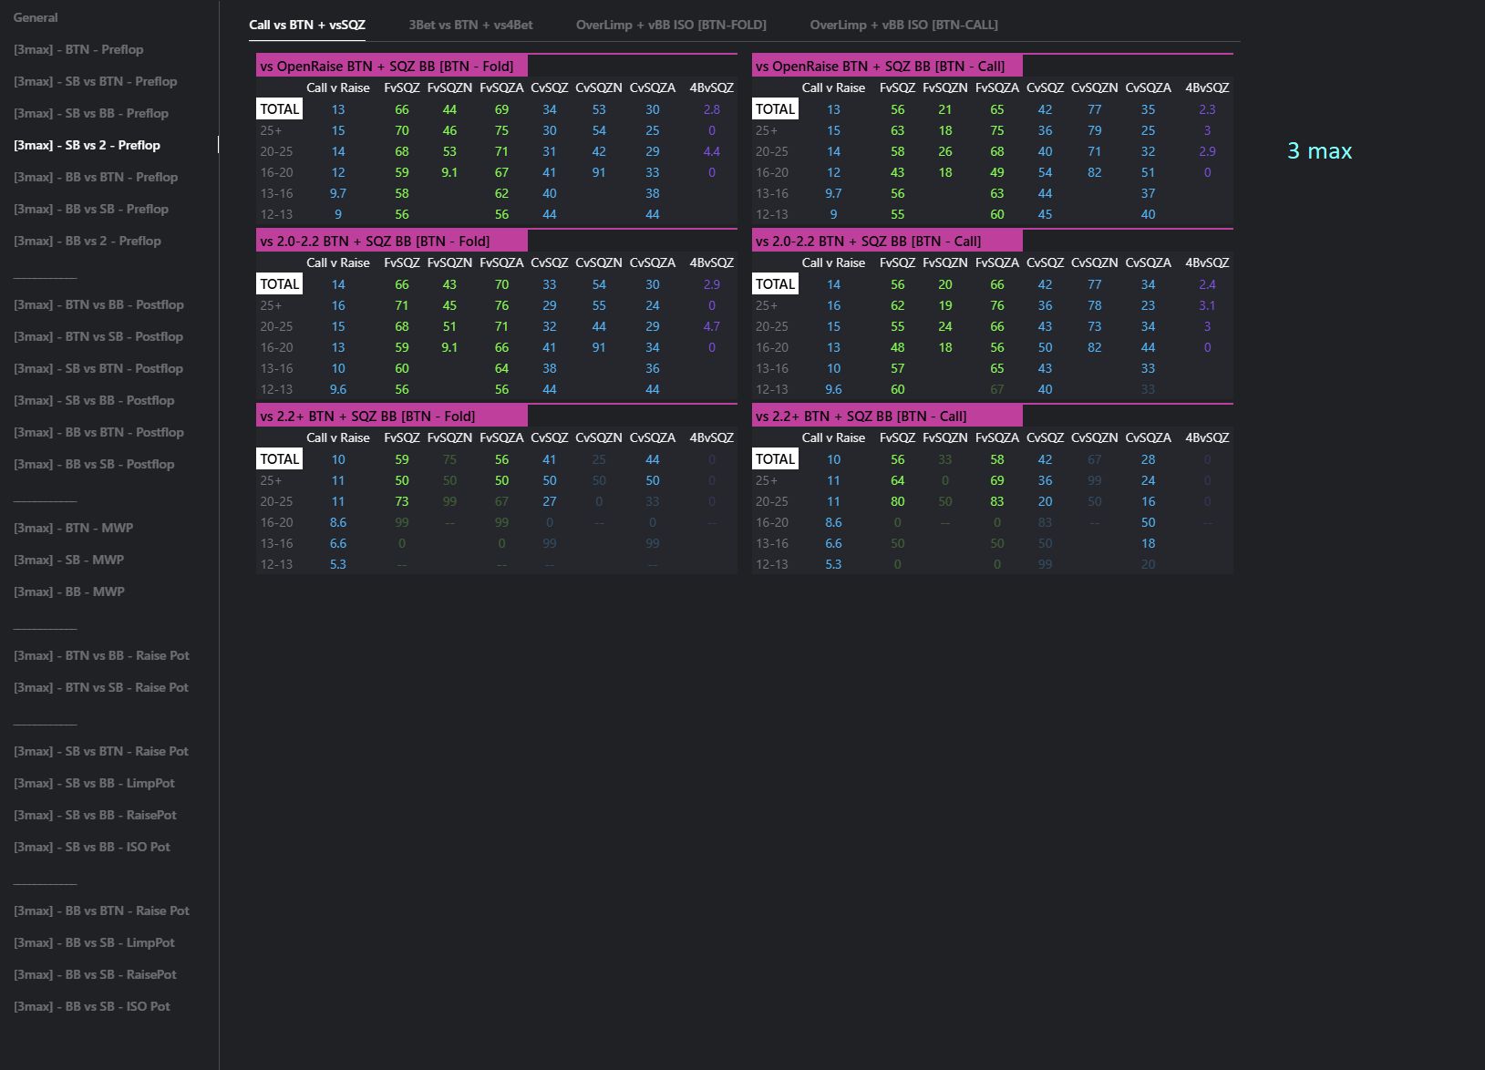Viewport: 1485px width, 1070px height.
Task: Open [3max] - BTN vs SB - Raise Pot
Action: 100,687
